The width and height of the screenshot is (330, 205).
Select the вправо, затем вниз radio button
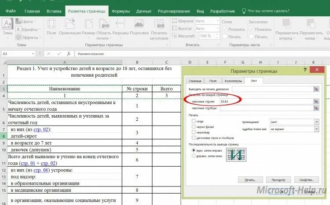pyautogui.click(x=194, y=156)
